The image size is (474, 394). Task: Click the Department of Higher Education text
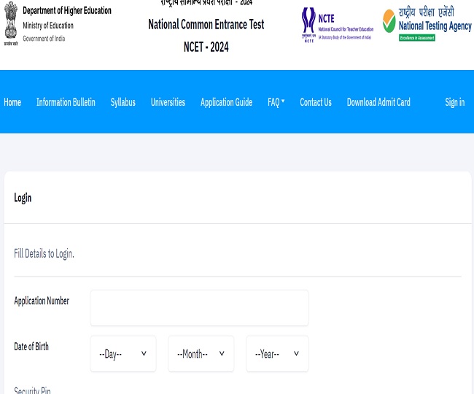[x=67, y=11]
